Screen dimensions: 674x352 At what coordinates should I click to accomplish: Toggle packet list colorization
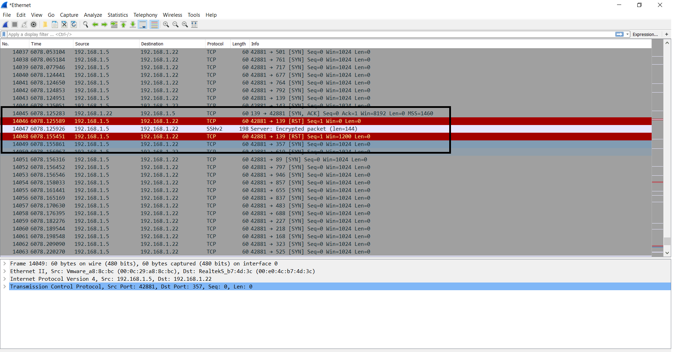tap(155, 24)
